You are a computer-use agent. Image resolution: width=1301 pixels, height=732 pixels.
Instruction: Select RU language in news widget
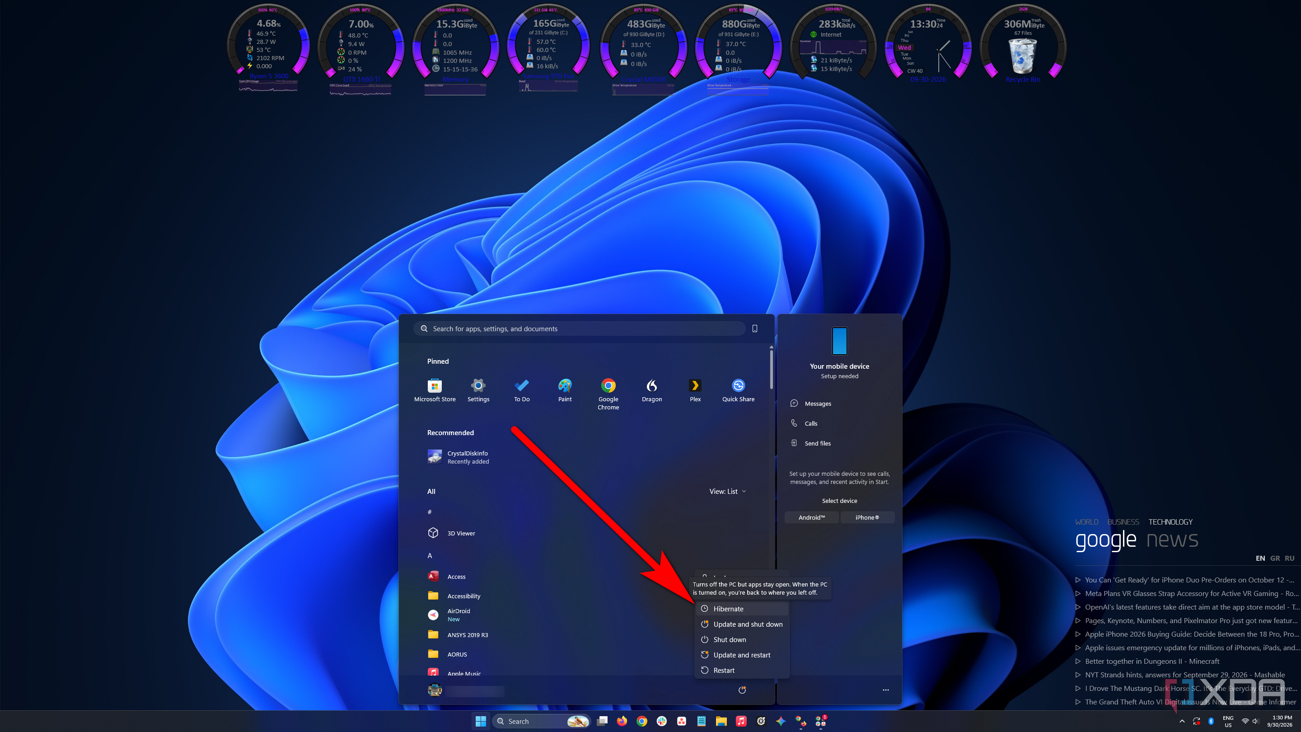point(1289,558)
